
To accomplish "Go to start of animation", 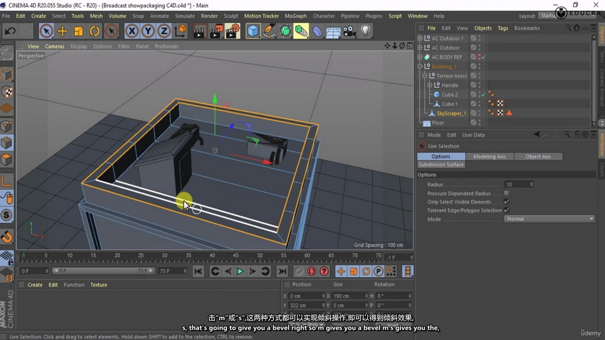I will click(198, 272).
